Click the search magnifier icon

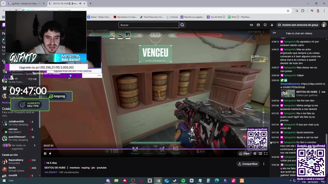[182, 25]
